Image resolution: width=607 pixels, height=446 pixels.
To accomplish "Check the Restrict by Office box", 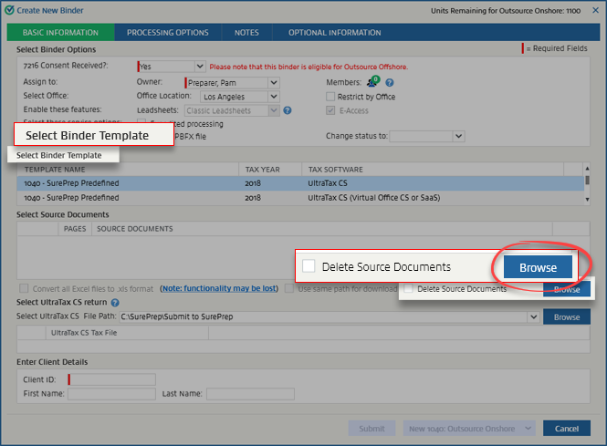I will coord(330,97).
